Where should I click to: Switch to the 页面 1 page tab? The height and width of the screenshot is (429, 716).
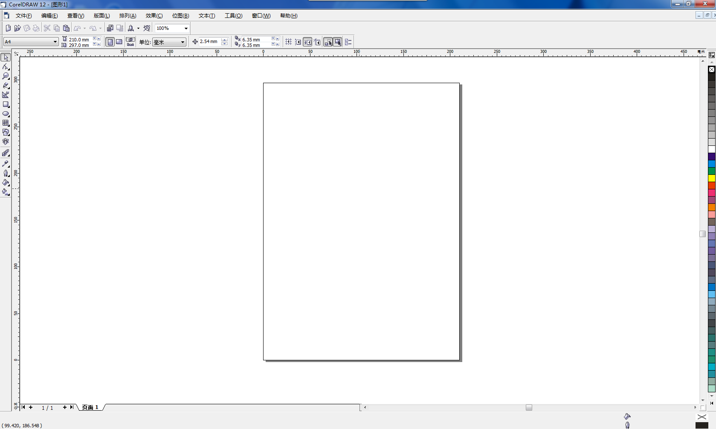(90, 407)
